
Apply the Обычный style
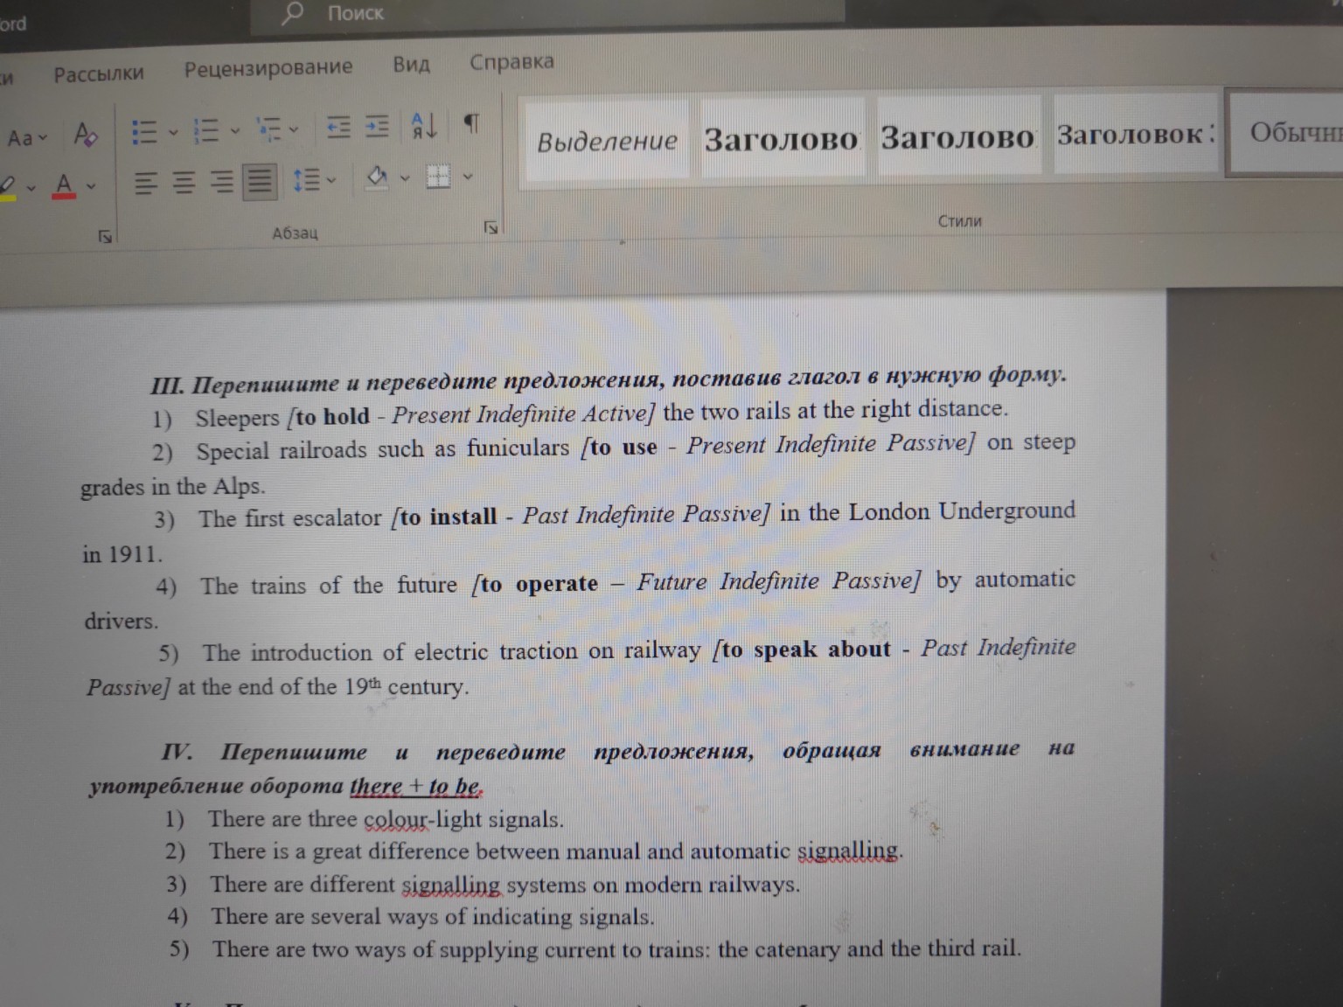tap(1295, 133)
